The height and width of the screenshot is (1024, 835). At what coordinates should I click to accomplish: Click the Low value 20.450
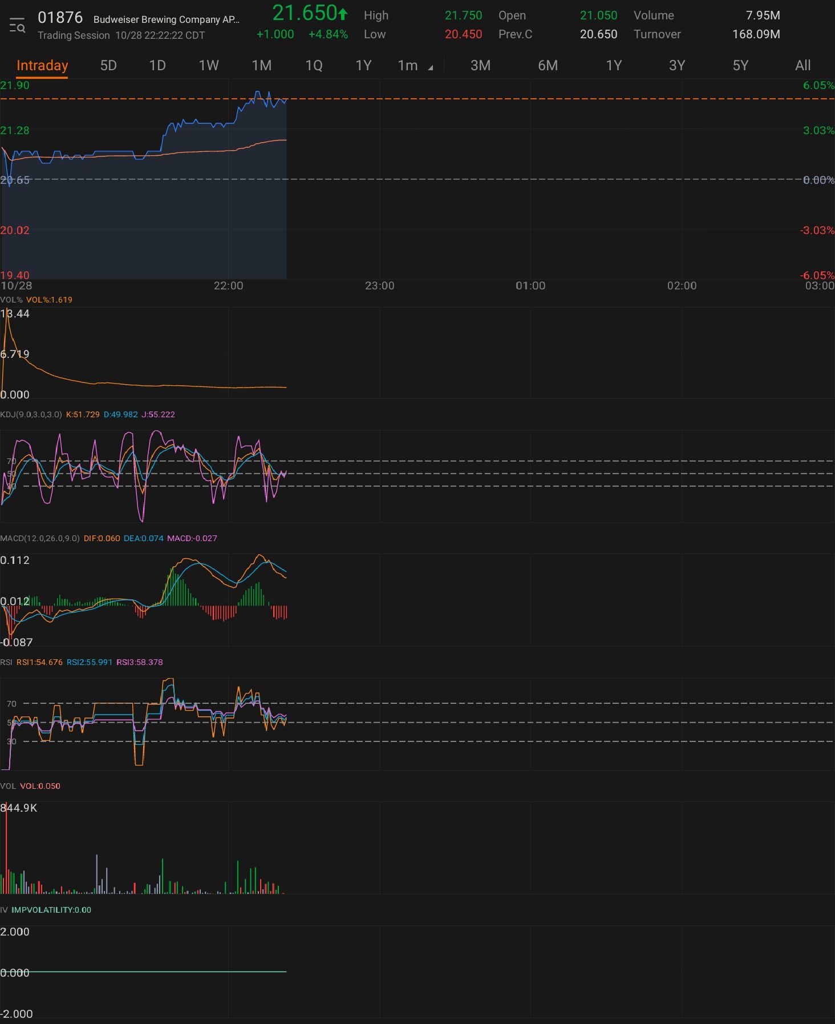click(463, 34)
